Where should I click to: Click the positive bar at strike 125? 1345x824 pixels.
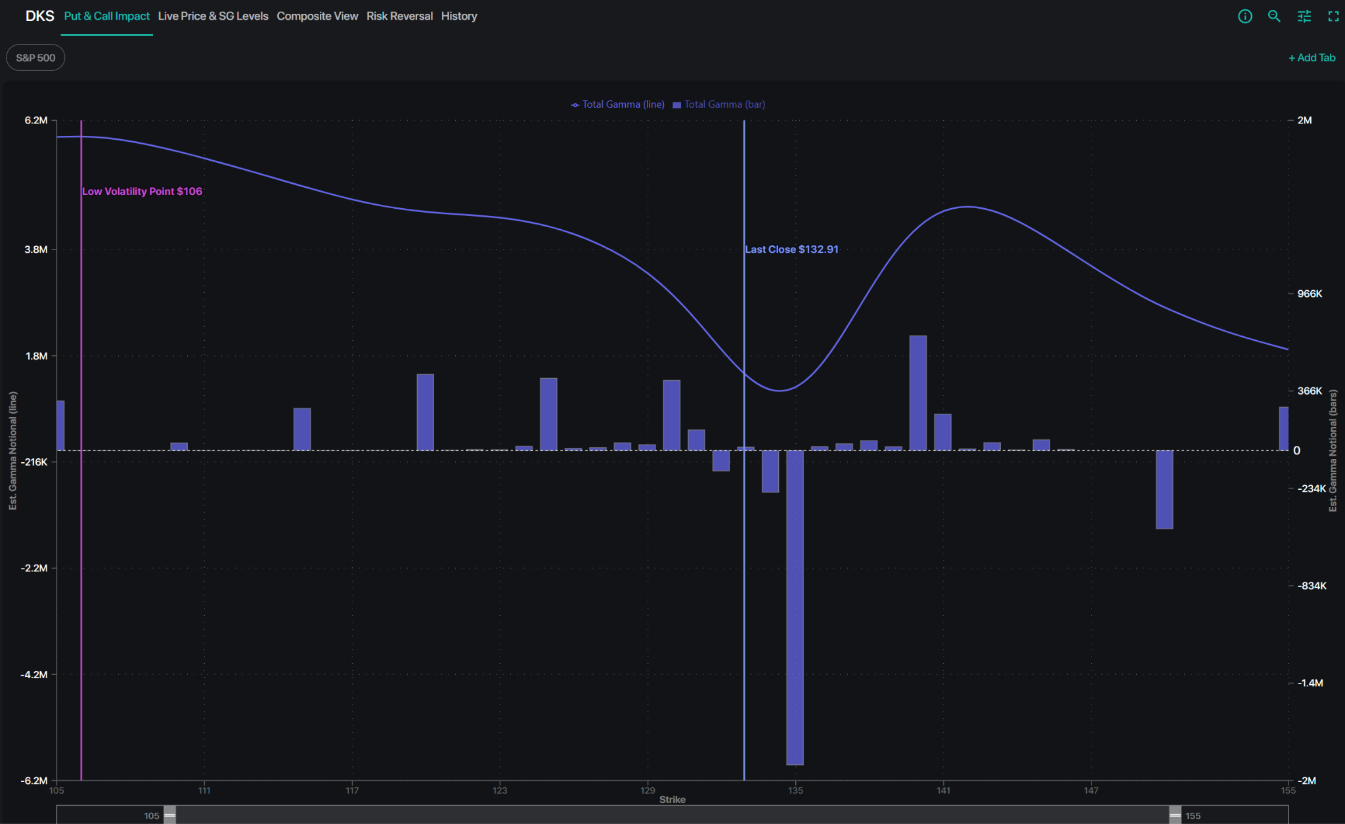548,414
